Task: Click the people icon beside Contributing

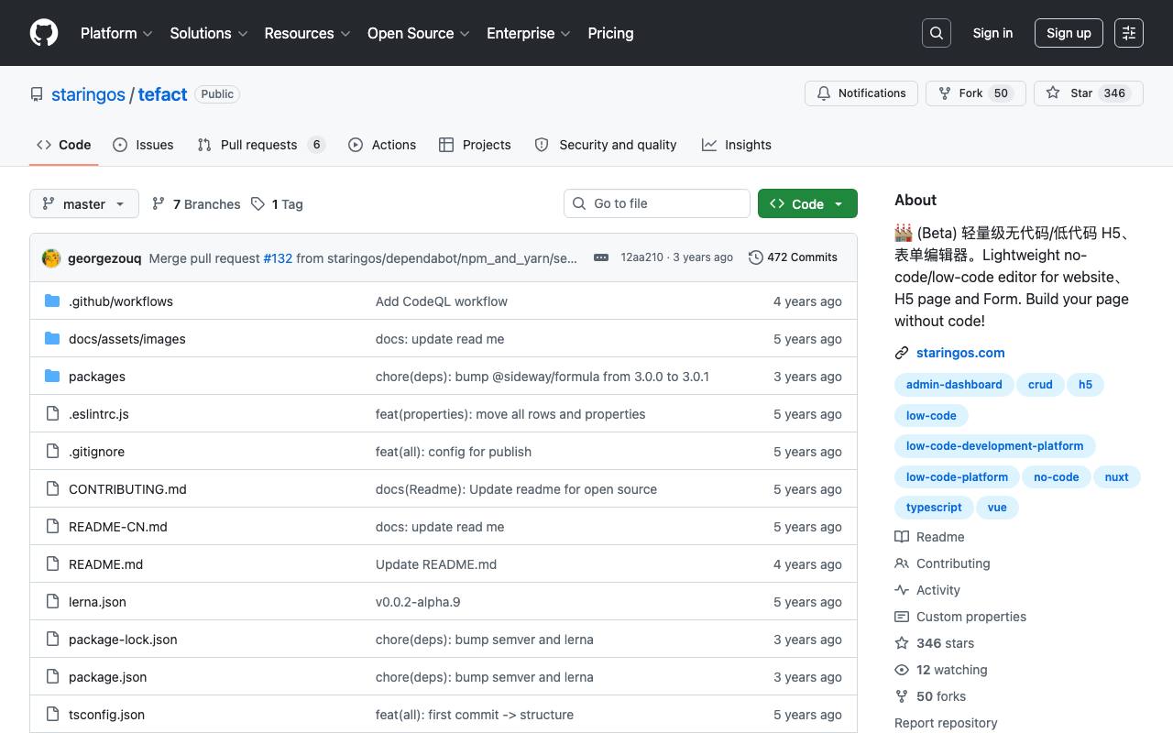Action: click(902, 563)
